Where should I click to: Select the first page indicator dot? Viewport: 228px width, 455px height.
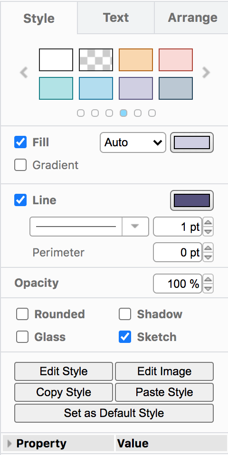[x=81, y=113]
